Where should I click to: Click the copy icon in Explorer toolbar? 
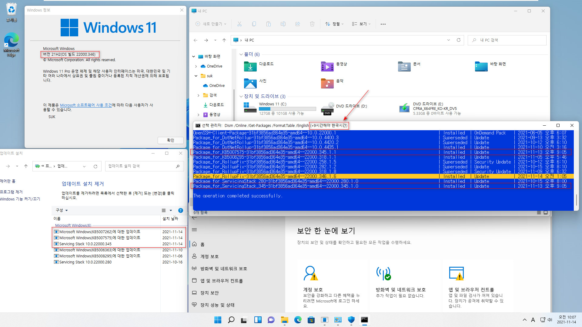coord(254,24)
